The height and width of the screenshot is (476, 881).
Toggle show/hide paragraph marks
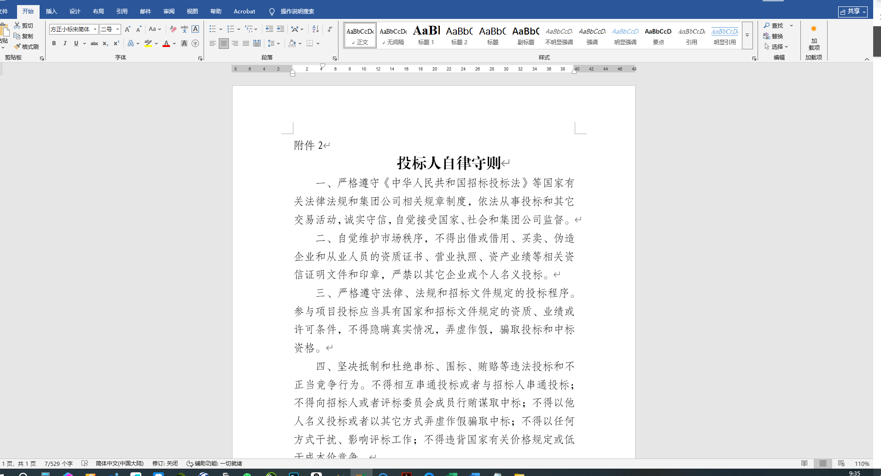330,29
